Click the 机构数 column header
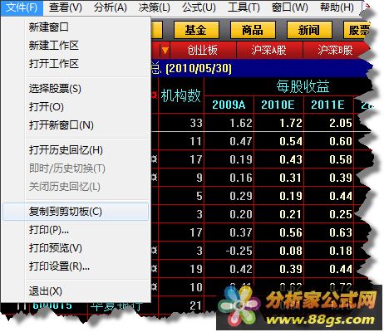This screenshot has width=384, height=332. click(180, 95)
